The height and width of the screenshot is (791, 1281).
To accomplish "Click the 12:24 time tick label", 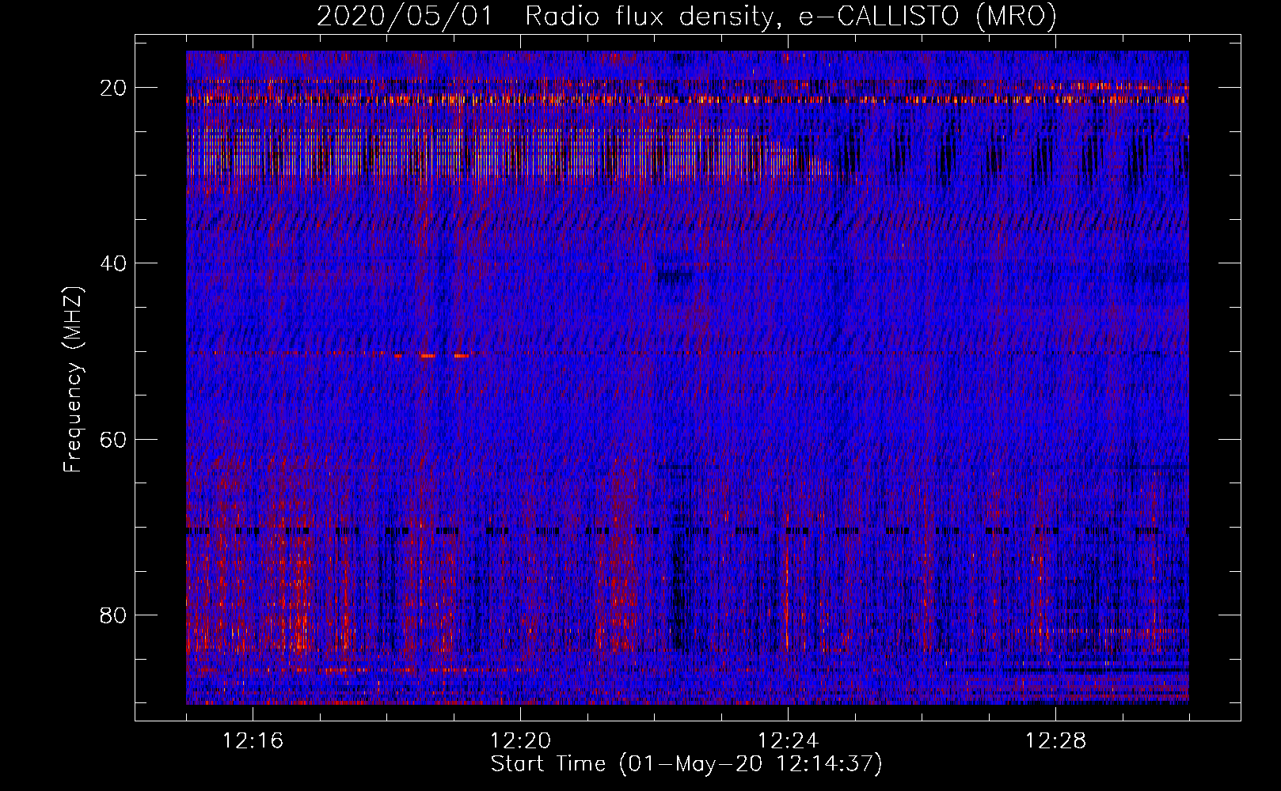I will (788, 741).
